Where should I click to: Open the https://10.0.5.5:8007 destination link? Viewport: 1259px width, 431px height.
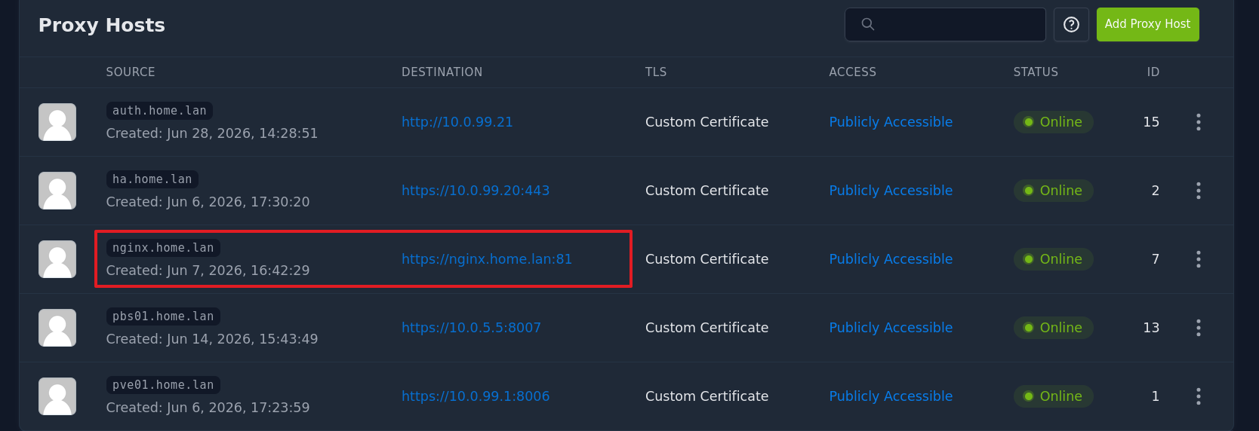471,328
